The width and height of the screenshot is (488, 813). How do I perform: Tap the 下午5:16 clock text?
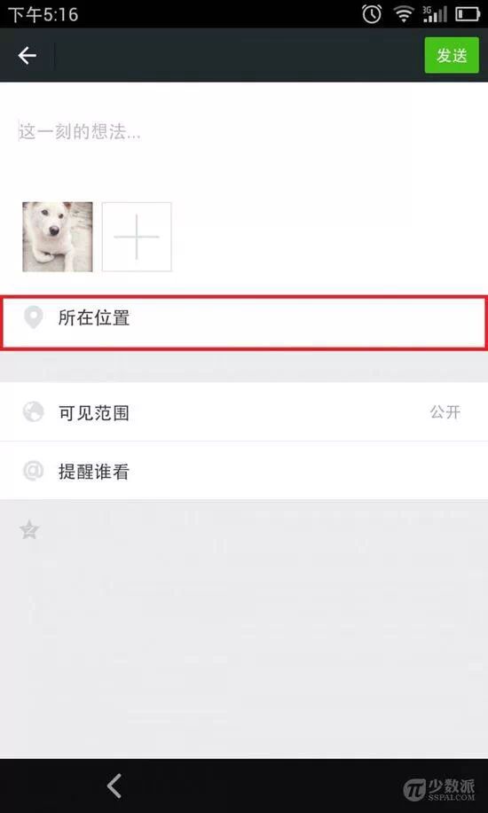[43, 14]
